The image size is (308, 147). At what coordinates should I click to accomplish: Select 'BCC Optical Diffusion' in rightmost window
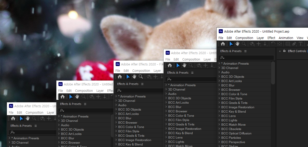click(x=236, y=133)
